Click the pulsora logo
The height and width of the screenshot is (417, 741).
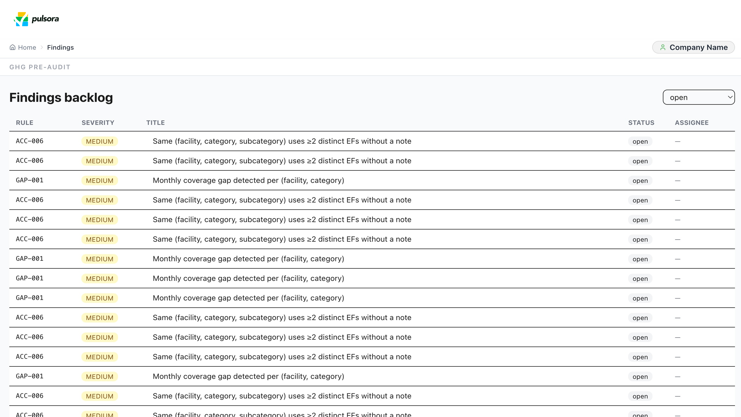point(36,19)
